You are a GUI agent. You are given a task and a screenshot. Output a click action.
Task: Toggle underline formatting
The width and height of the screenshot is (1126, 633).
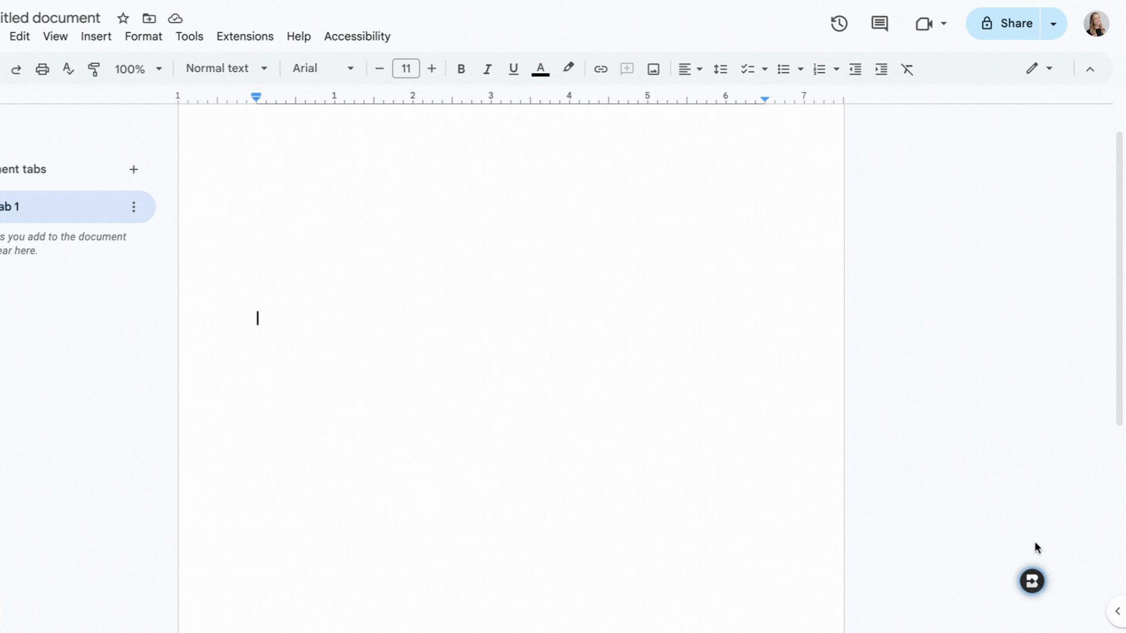pyautogui.click(x=513, y=69)
